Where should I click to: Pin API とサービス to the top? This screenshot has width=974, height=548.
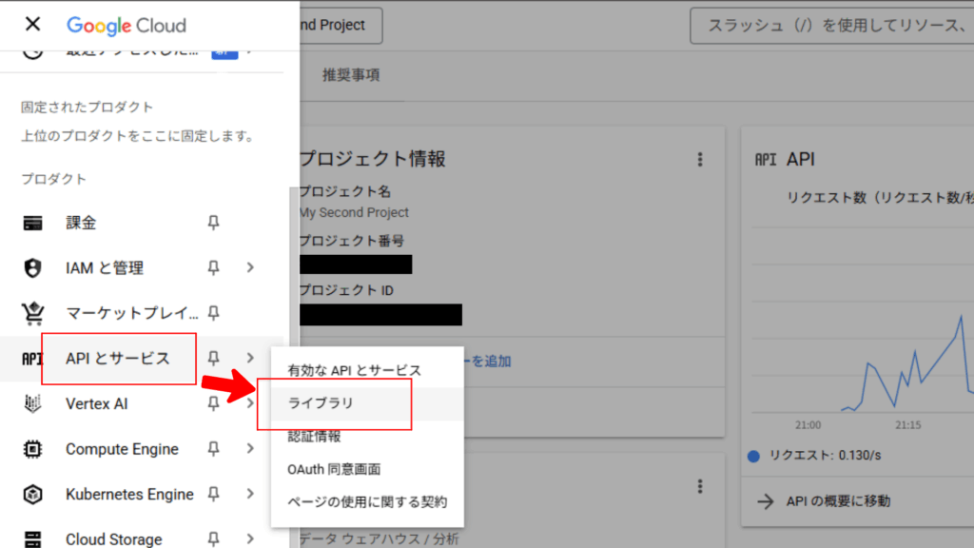click(214, 359)
